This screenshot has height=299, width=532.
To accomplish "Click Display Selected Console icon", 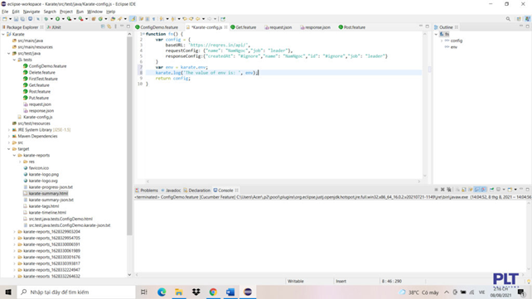I will click(498, 190).
